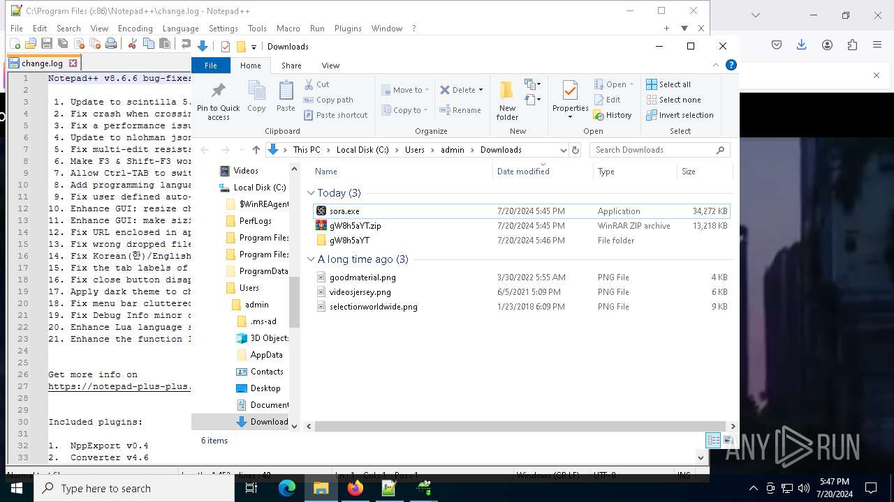Select the gW8h5aYT.zip archive
Viewport: 894px width, 502px height.
[522, 226]
